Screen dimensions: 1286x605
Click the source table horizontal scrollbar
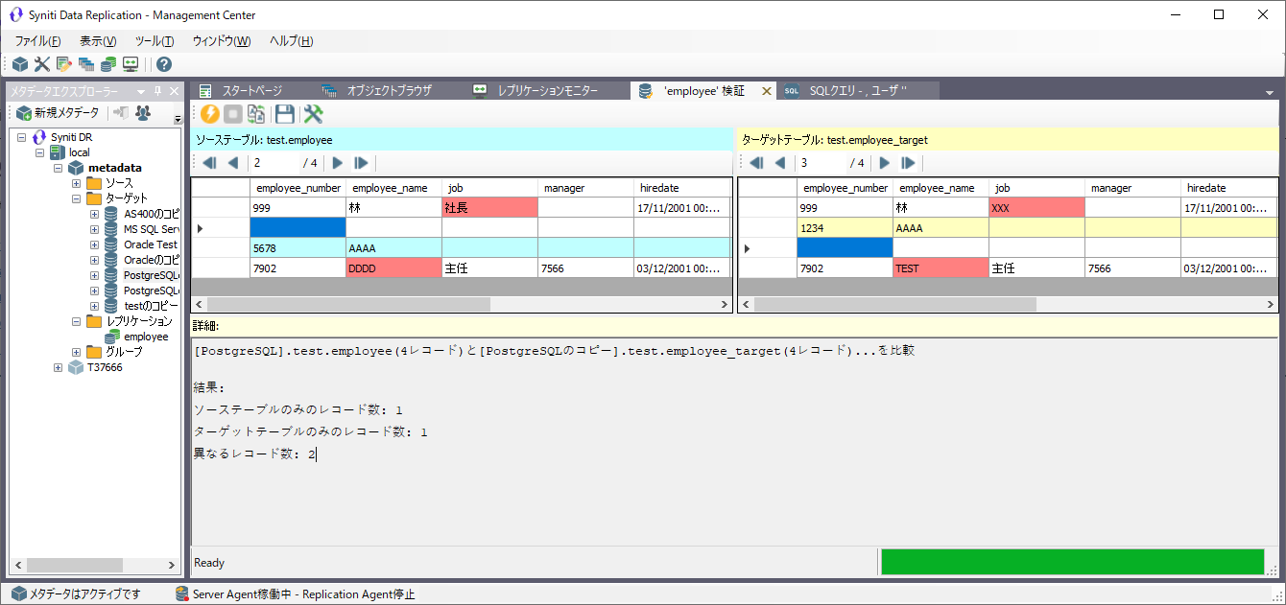click(462, 304)
